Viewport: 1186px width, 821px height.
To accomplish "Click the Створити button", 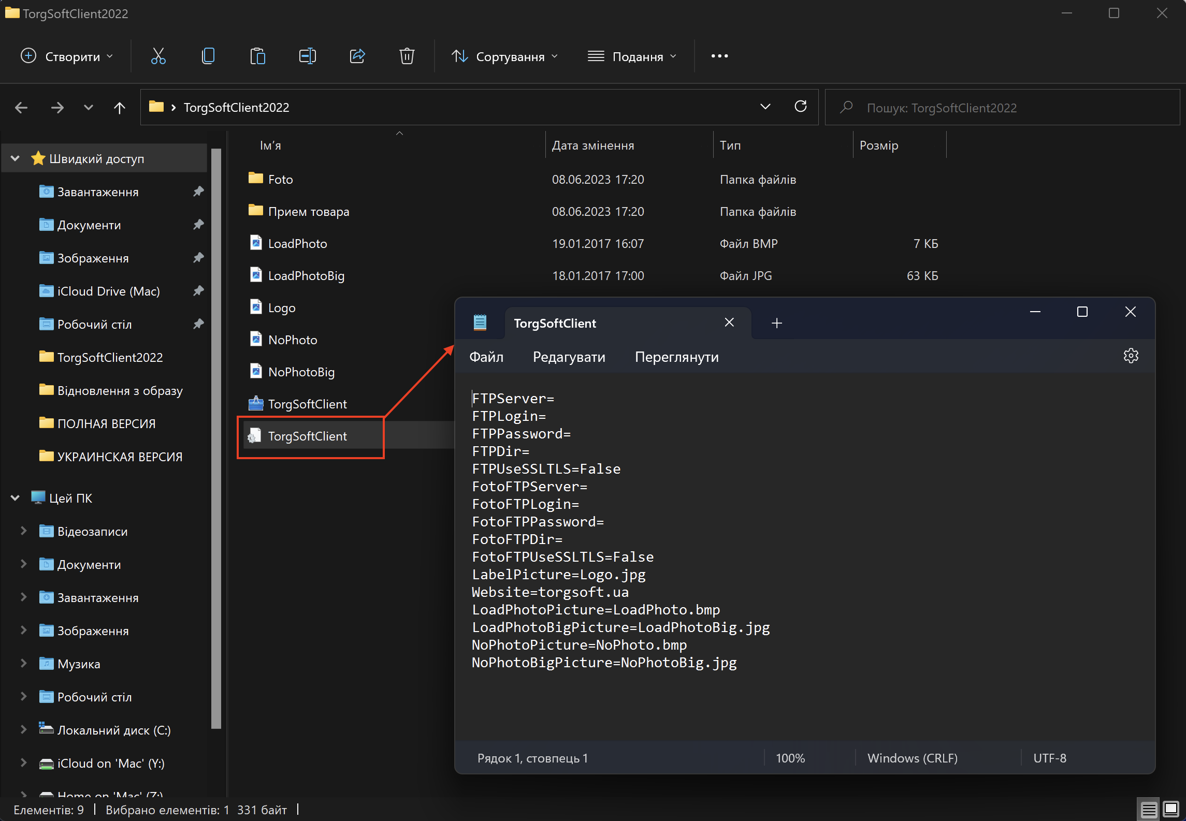I will point(66,56).
